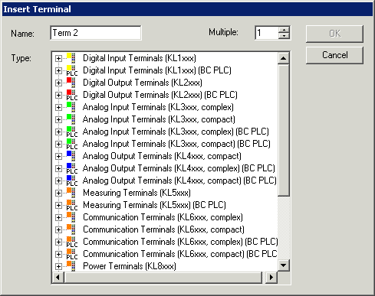
Task: Select Analog Input Terminals (KL3xxx, complex) label
Action: 158,107
